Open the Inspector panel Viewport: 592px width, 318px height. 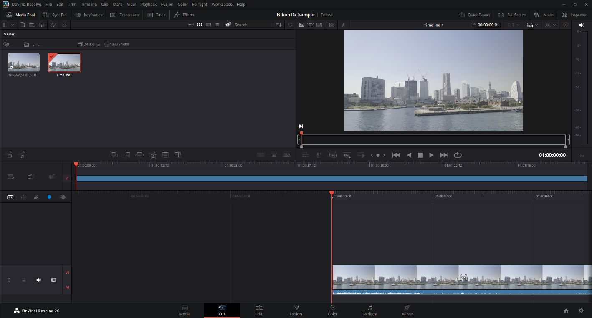pyautogui.click(x=574, y=15)
